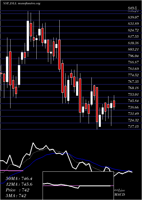Viewport: 142px width, 200px height.
Task: Click the 849.5 price axis label
Action: pos(133,8)
